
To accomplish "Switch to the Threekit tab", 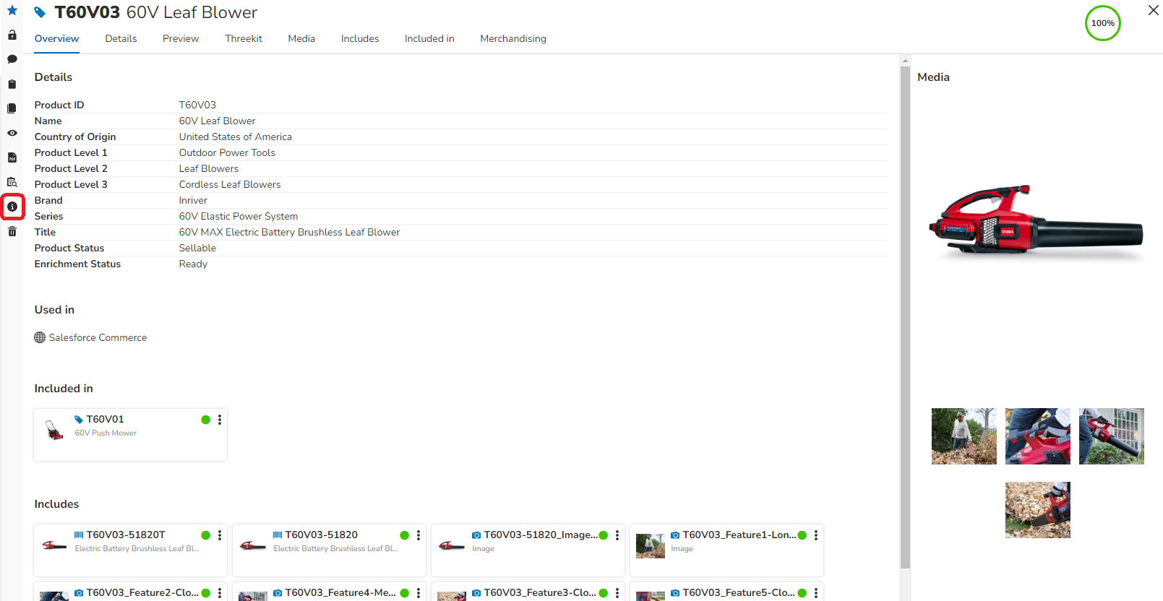I will tap(243, 39).
